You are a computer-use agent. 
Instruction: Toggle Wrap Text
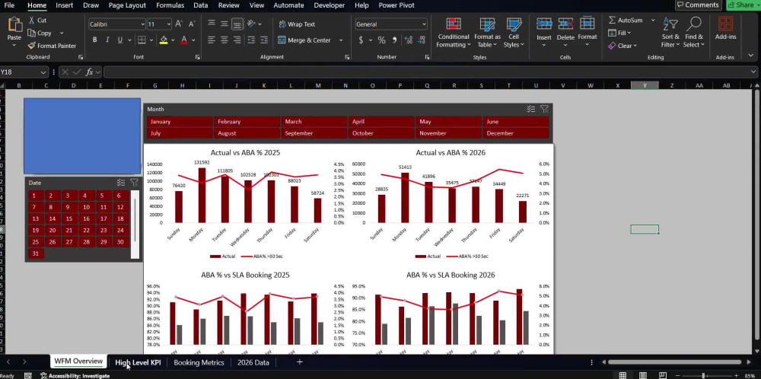coord(297,24)
